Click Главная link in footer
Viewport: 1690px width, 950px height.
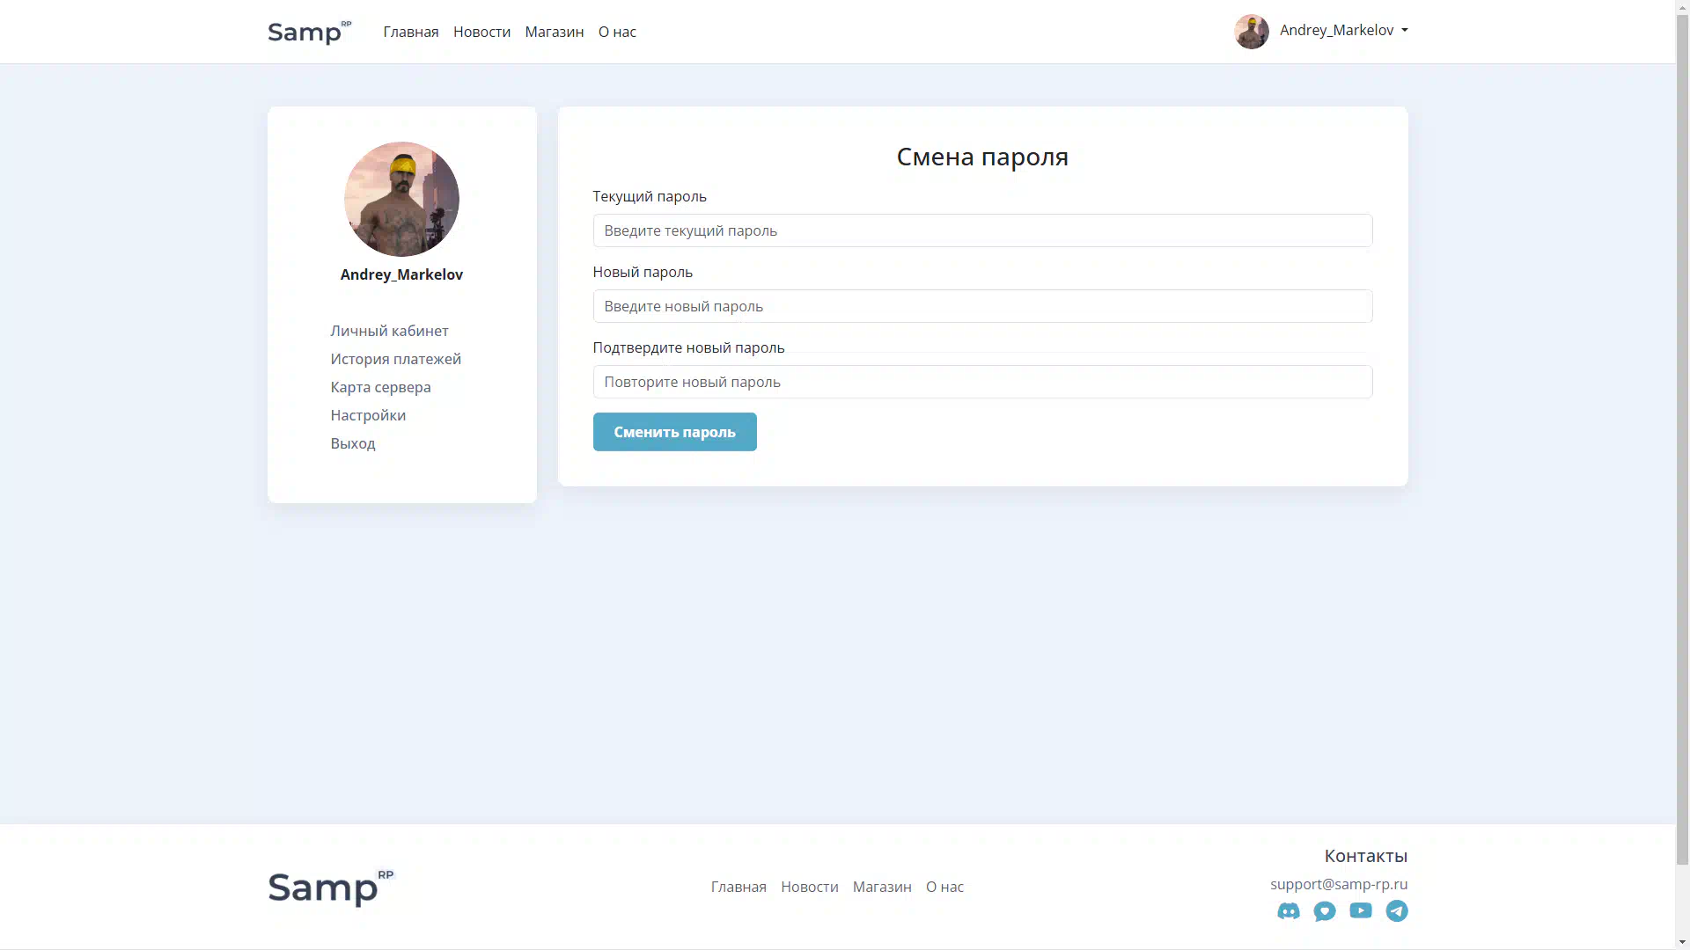pos(738,887)
